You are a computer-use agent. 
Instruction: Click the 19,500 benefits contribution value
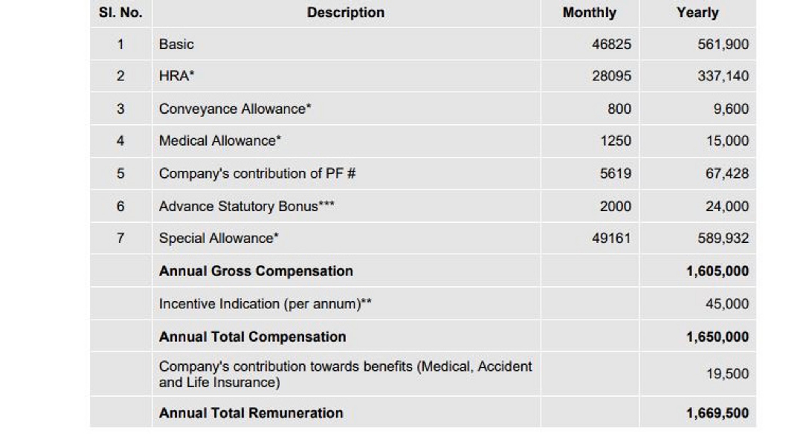pyautogui.click(x=728, y=374)
